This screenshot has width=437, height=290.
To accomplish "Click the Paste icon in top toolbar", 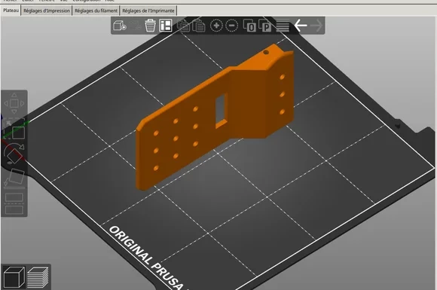I will 199,26.
